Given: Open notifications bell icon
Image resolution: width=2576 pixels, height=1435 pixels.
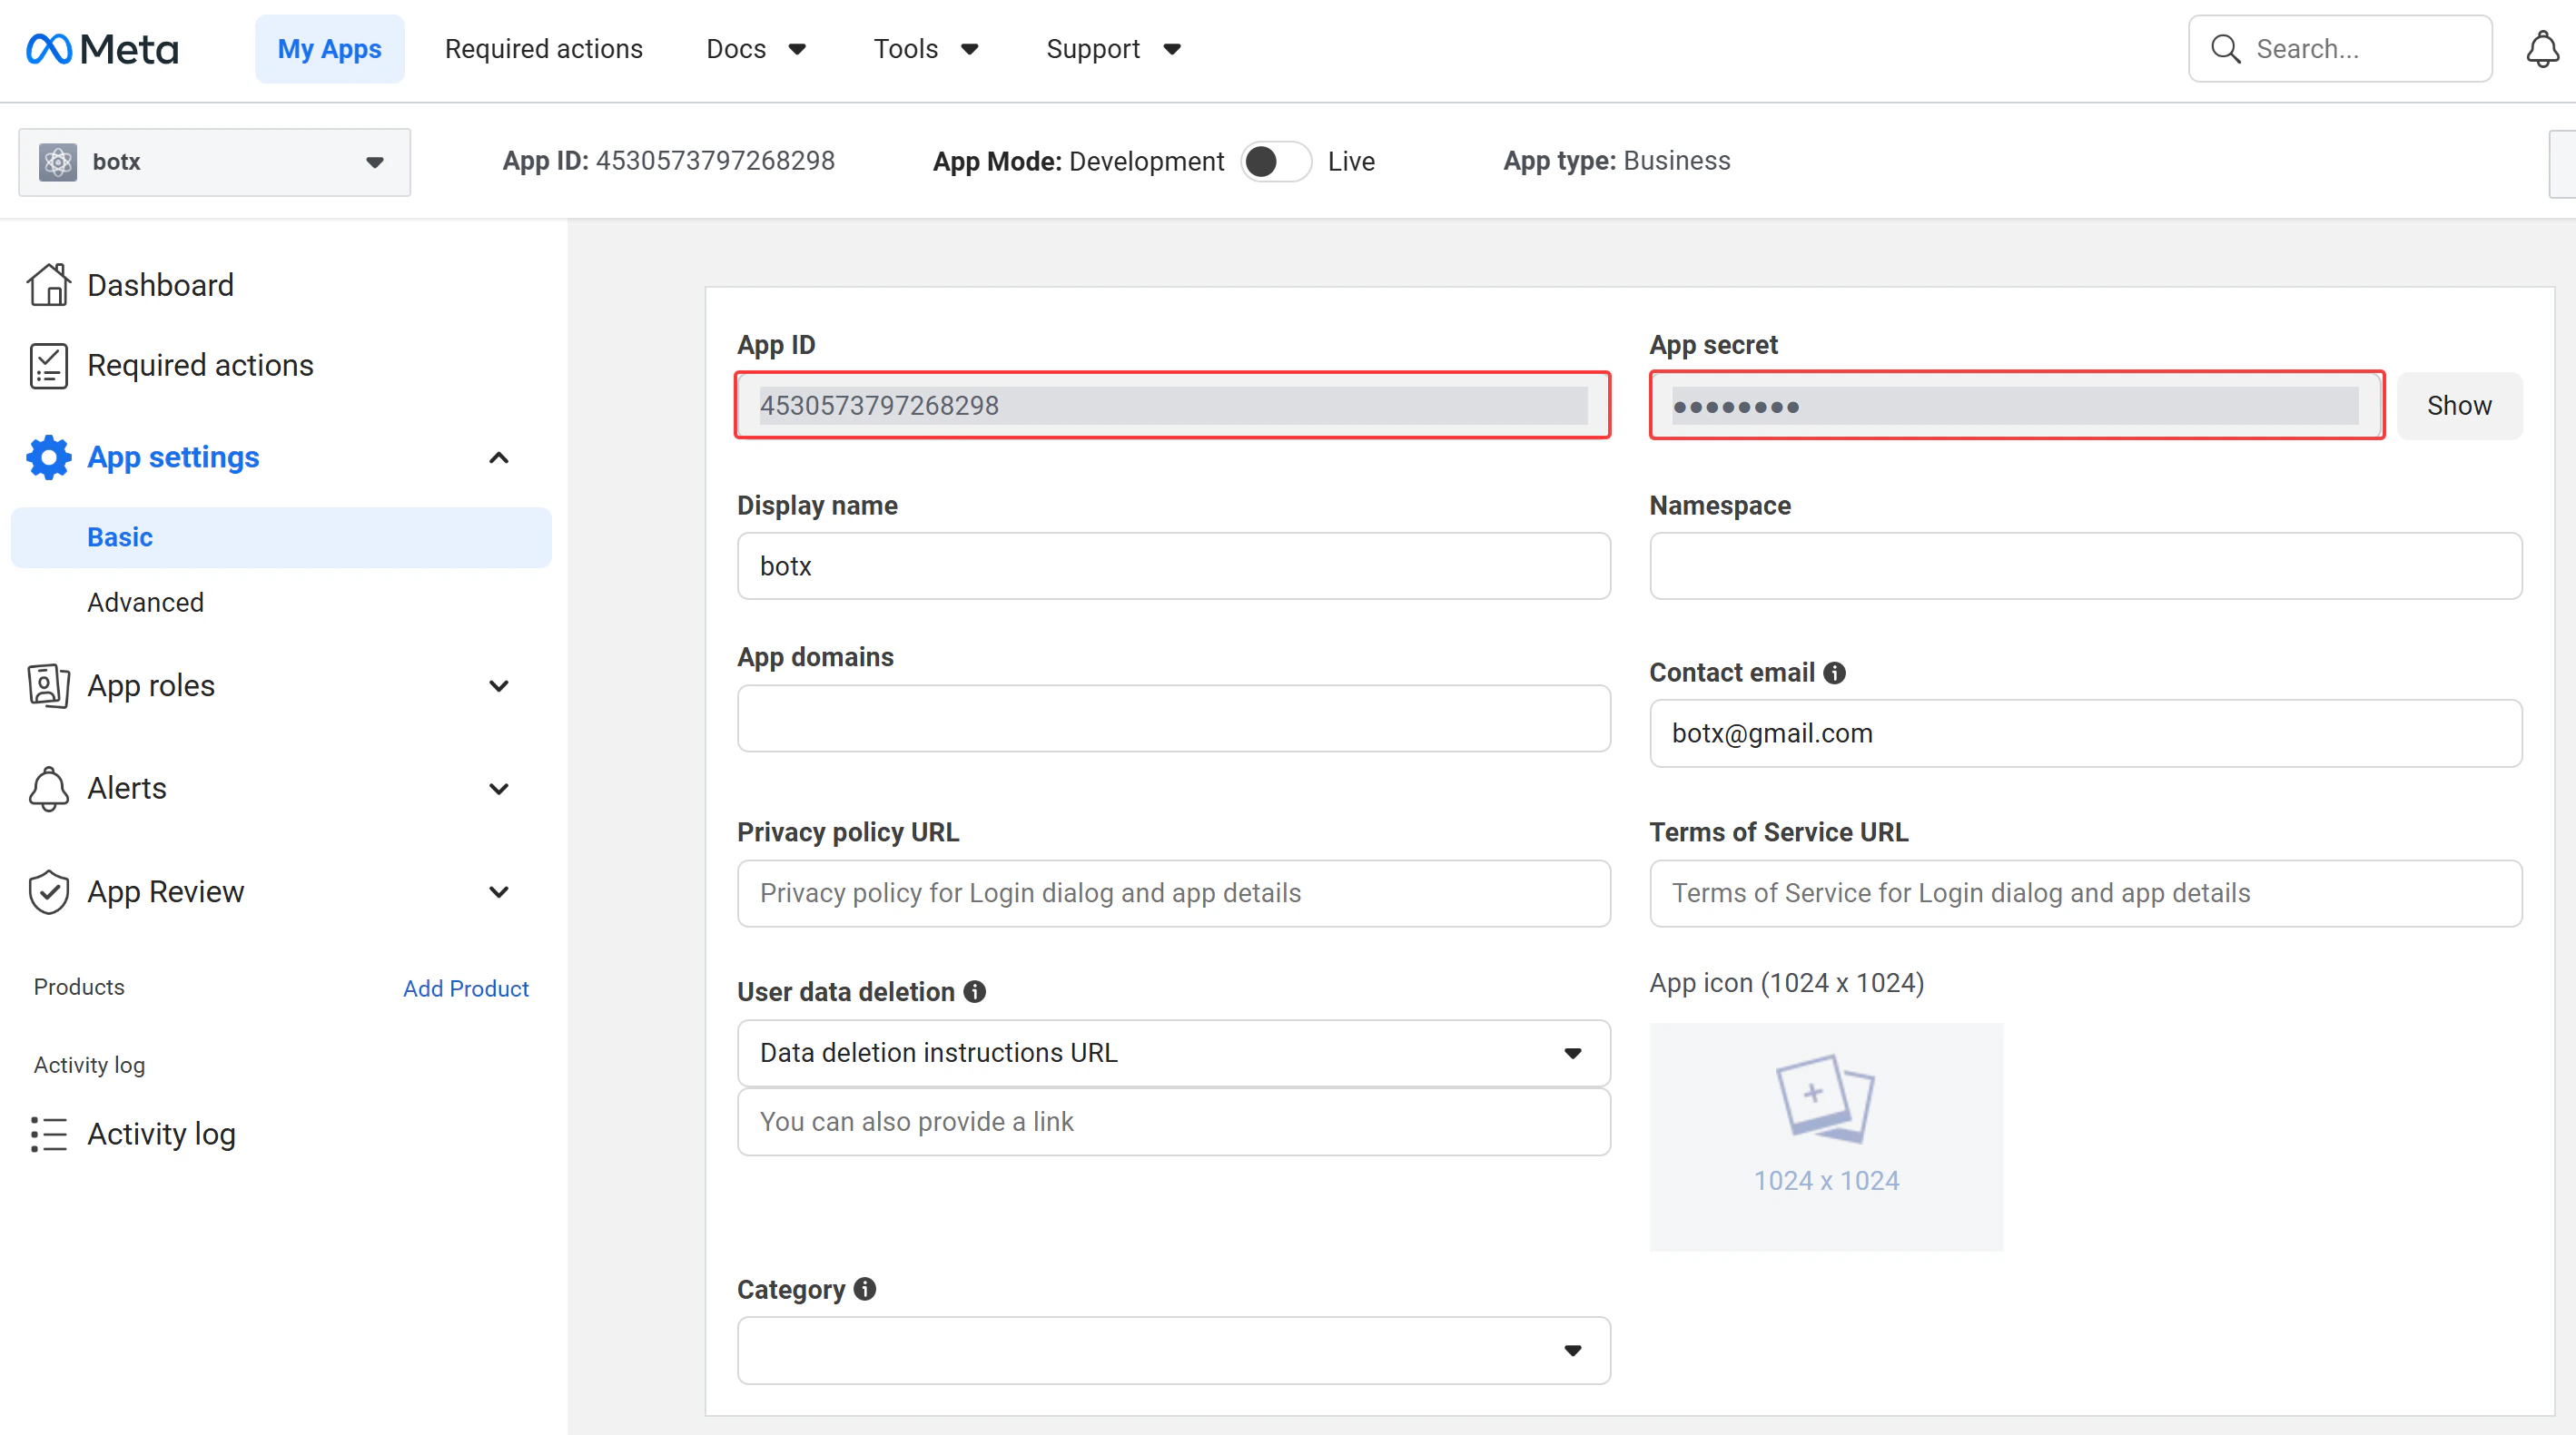Looking at the screenshot, I should tap(2542, 49).
